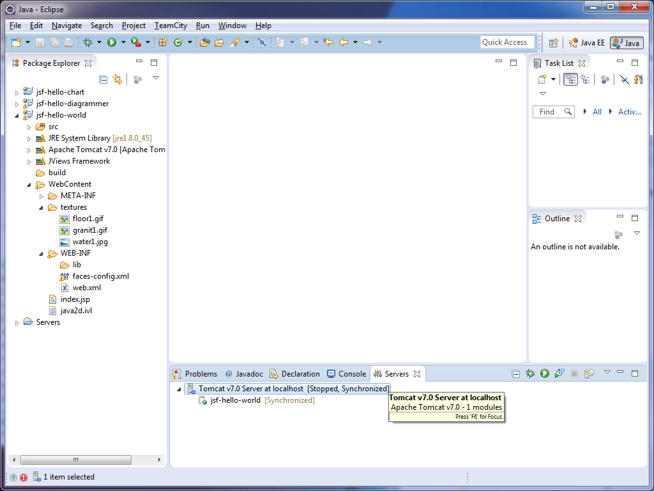Toggle Scheduled view in Task List
Image resolution: width=654 pixels, height=491 pixels.
tap(585, 79)
